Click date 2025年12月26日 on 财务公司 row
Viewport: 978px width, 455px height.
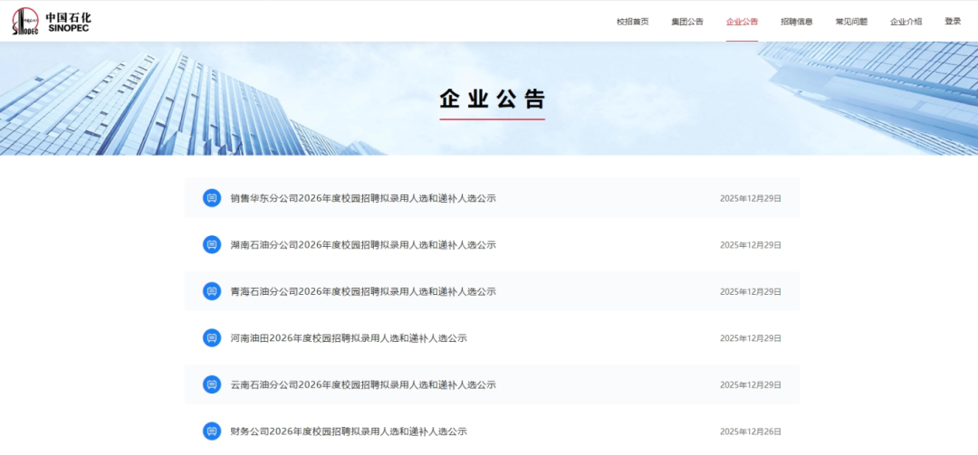[751, 431]
